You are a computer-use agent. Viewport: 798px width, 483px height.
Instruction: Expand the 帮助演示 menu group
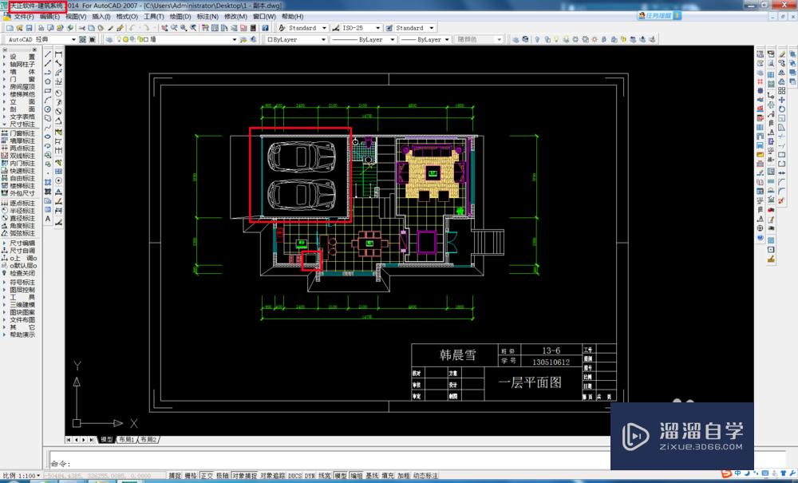tap(18, 335)
